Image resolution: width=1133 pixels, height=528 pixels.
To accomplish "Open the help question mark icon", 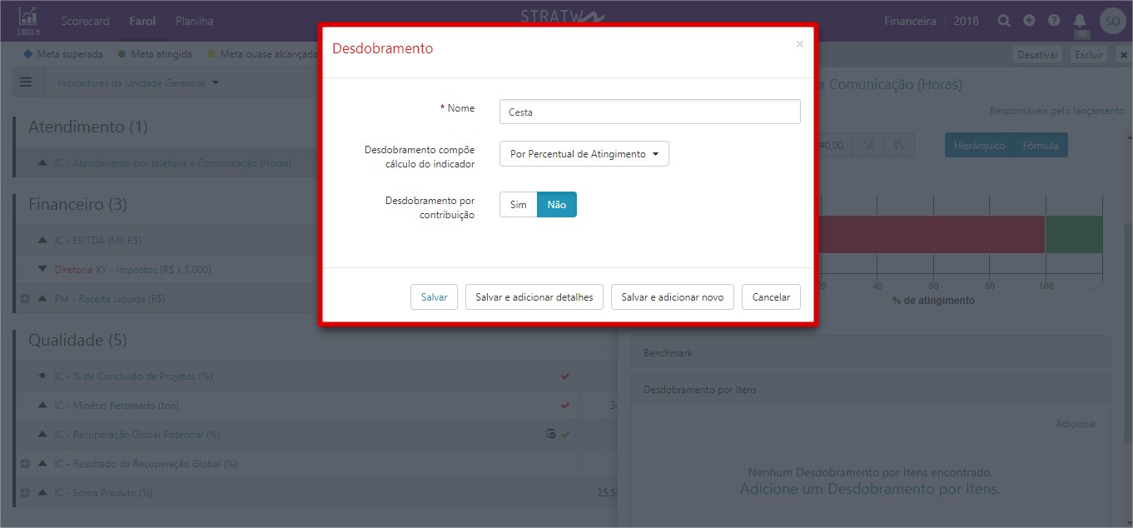I will (x=1055, y=21).
